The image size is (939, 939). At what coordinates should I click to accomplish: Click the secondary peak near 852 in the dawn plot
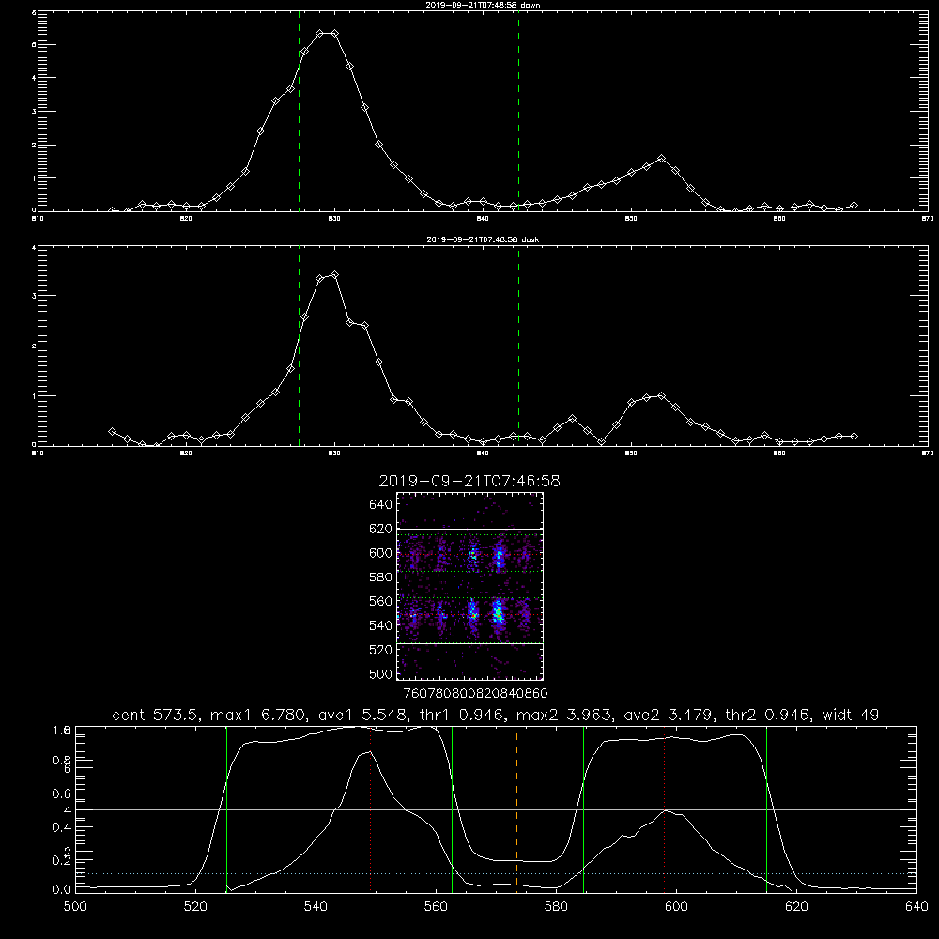click(661, 158)
